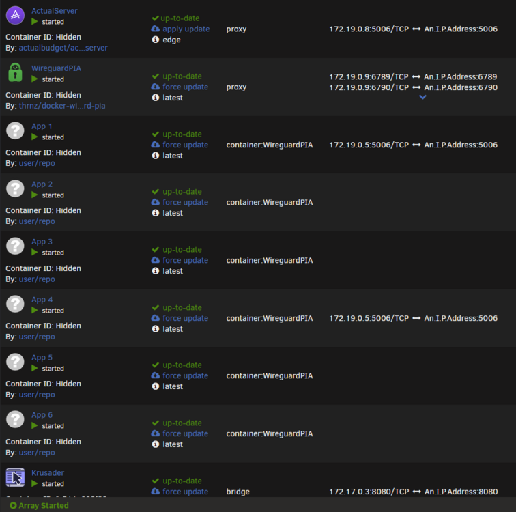
Task: Open the ActualServer container name link
Action: tap(55, 11)
